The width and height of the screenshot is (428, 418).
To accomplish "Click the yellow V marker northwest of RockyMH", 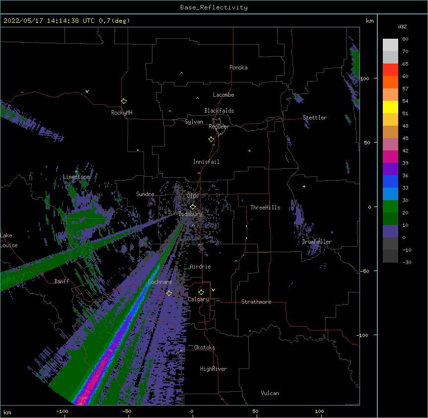I will coord(87,91).
